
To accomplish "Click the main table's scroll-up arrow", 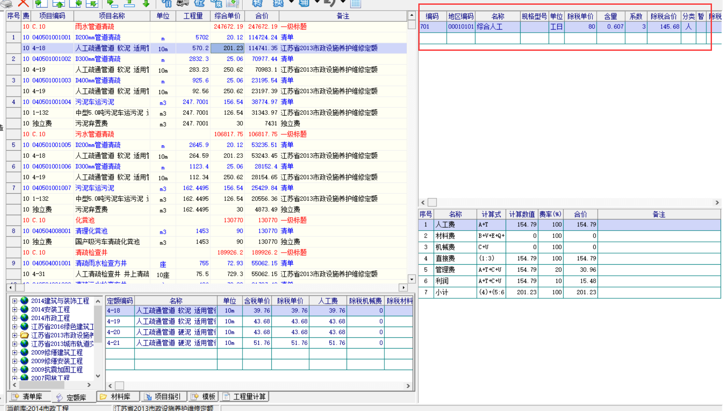I will tap(411, 15).
